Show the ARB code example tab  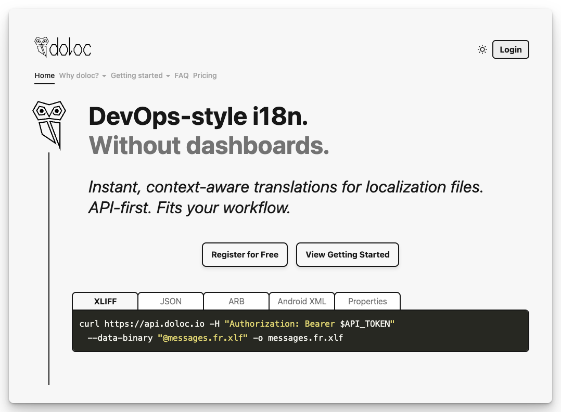(x=236, y=301)
